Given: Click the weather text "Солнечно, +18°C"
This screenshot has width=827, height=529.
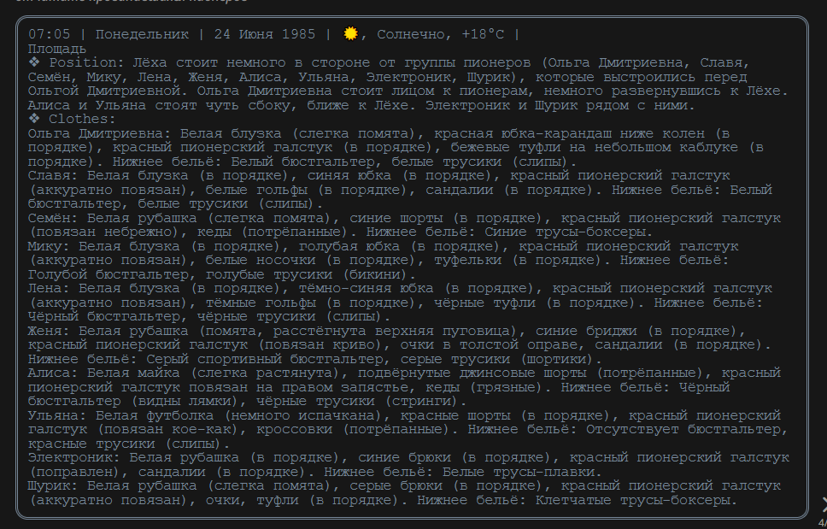Looking at the screenshot, I should click(440, 34).
